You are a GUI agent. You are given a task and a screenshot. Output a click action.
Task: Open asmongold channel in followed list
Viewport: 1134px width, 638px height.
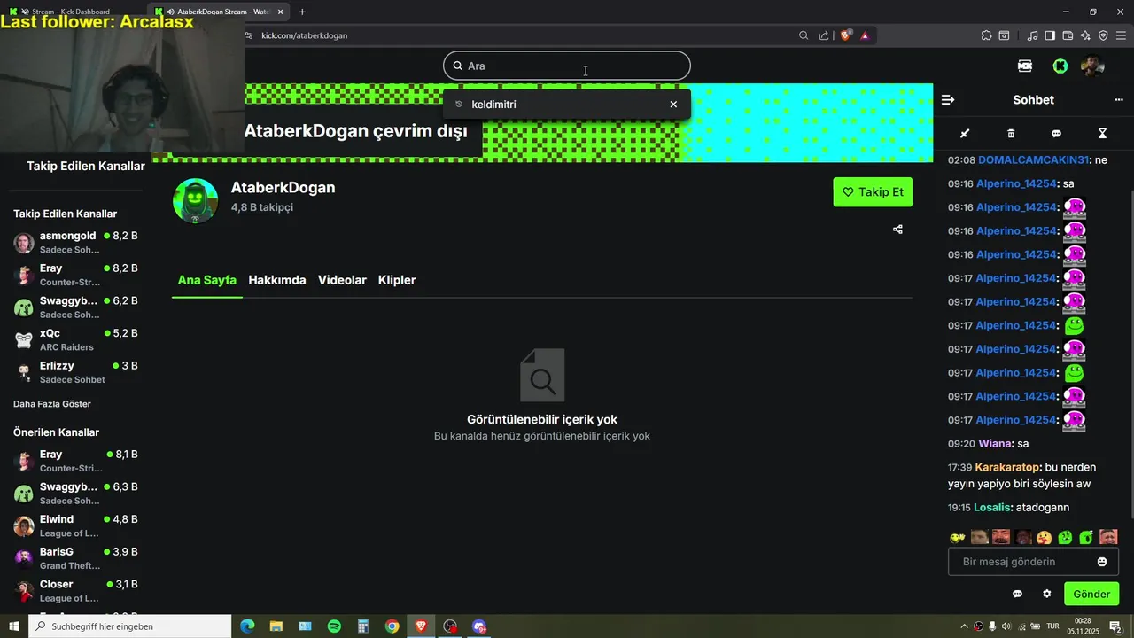[76, 243]
